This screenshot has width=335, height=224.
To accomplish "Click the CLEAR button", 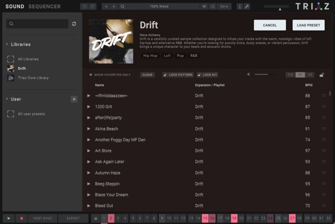I will pyautogui.click(x=147, y=75).
